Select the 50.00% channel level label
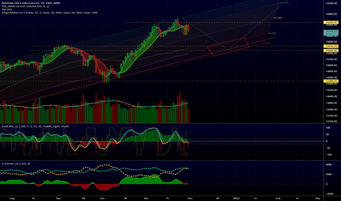 pyautogui.click(x=278, y=18)
